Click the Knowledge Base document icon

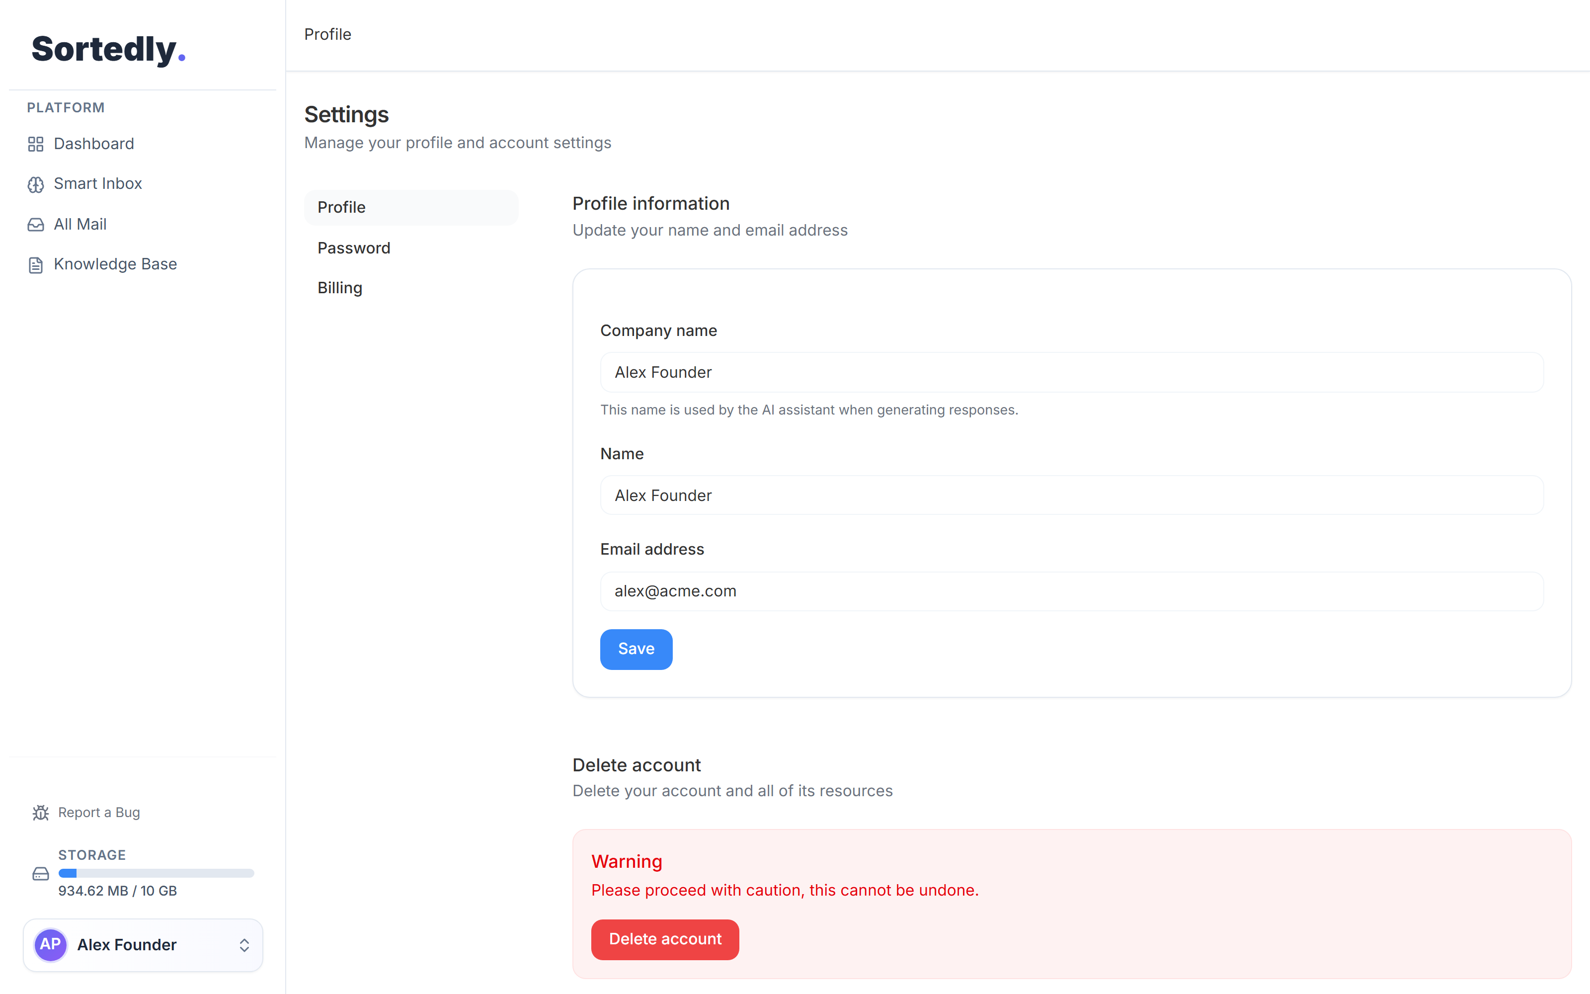[x=35, y=265]
